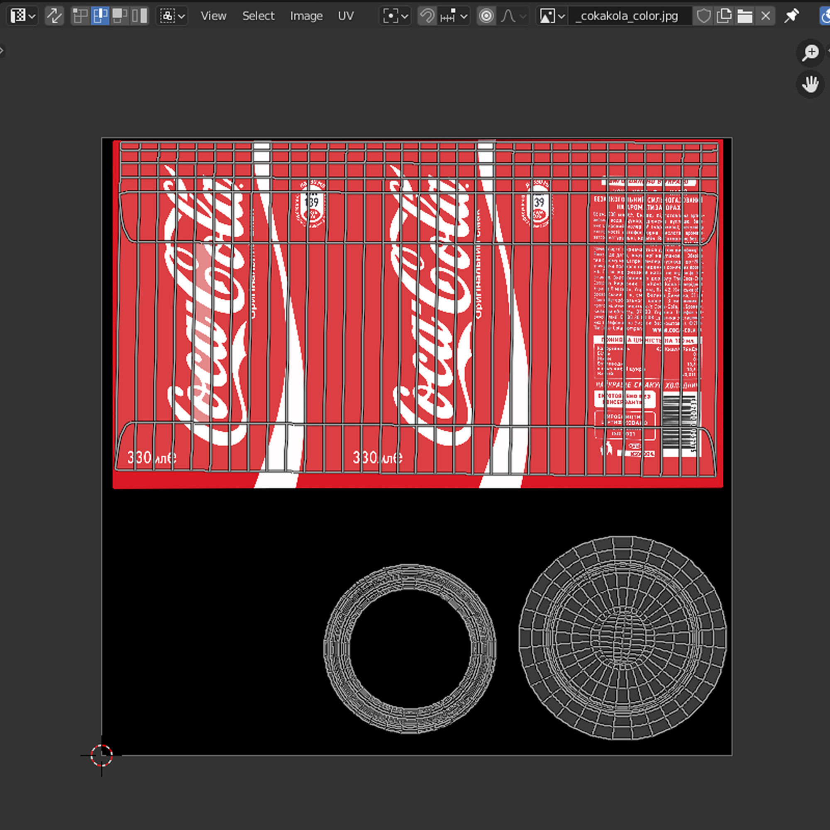830x830 pixels.
Task: Open the UV menu
Action: pos(346,16)
